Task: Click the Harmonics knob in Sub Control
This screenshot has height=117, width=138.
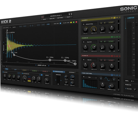Action: tap(112, 86)
